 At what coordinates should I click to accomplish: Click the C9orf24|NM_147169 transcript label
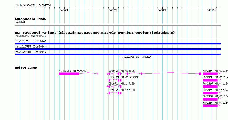(x=121, y=84)
